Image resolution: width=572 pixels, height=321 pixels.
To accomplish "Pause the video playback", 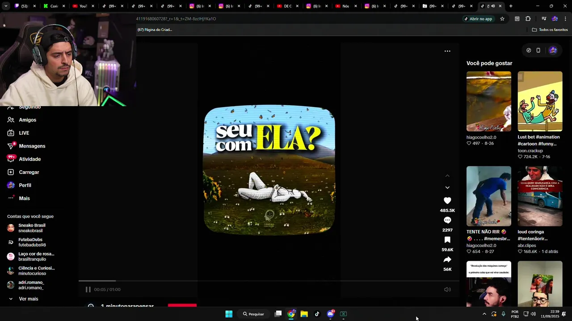I will pyautogui.click(x=88, y=289).
